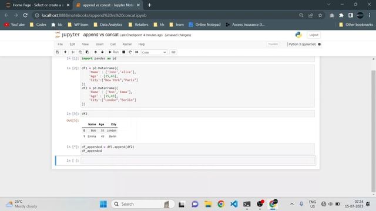The image size is (376, 211).
Task: Click the Python logo icon
Action: [x=298, y=35]
